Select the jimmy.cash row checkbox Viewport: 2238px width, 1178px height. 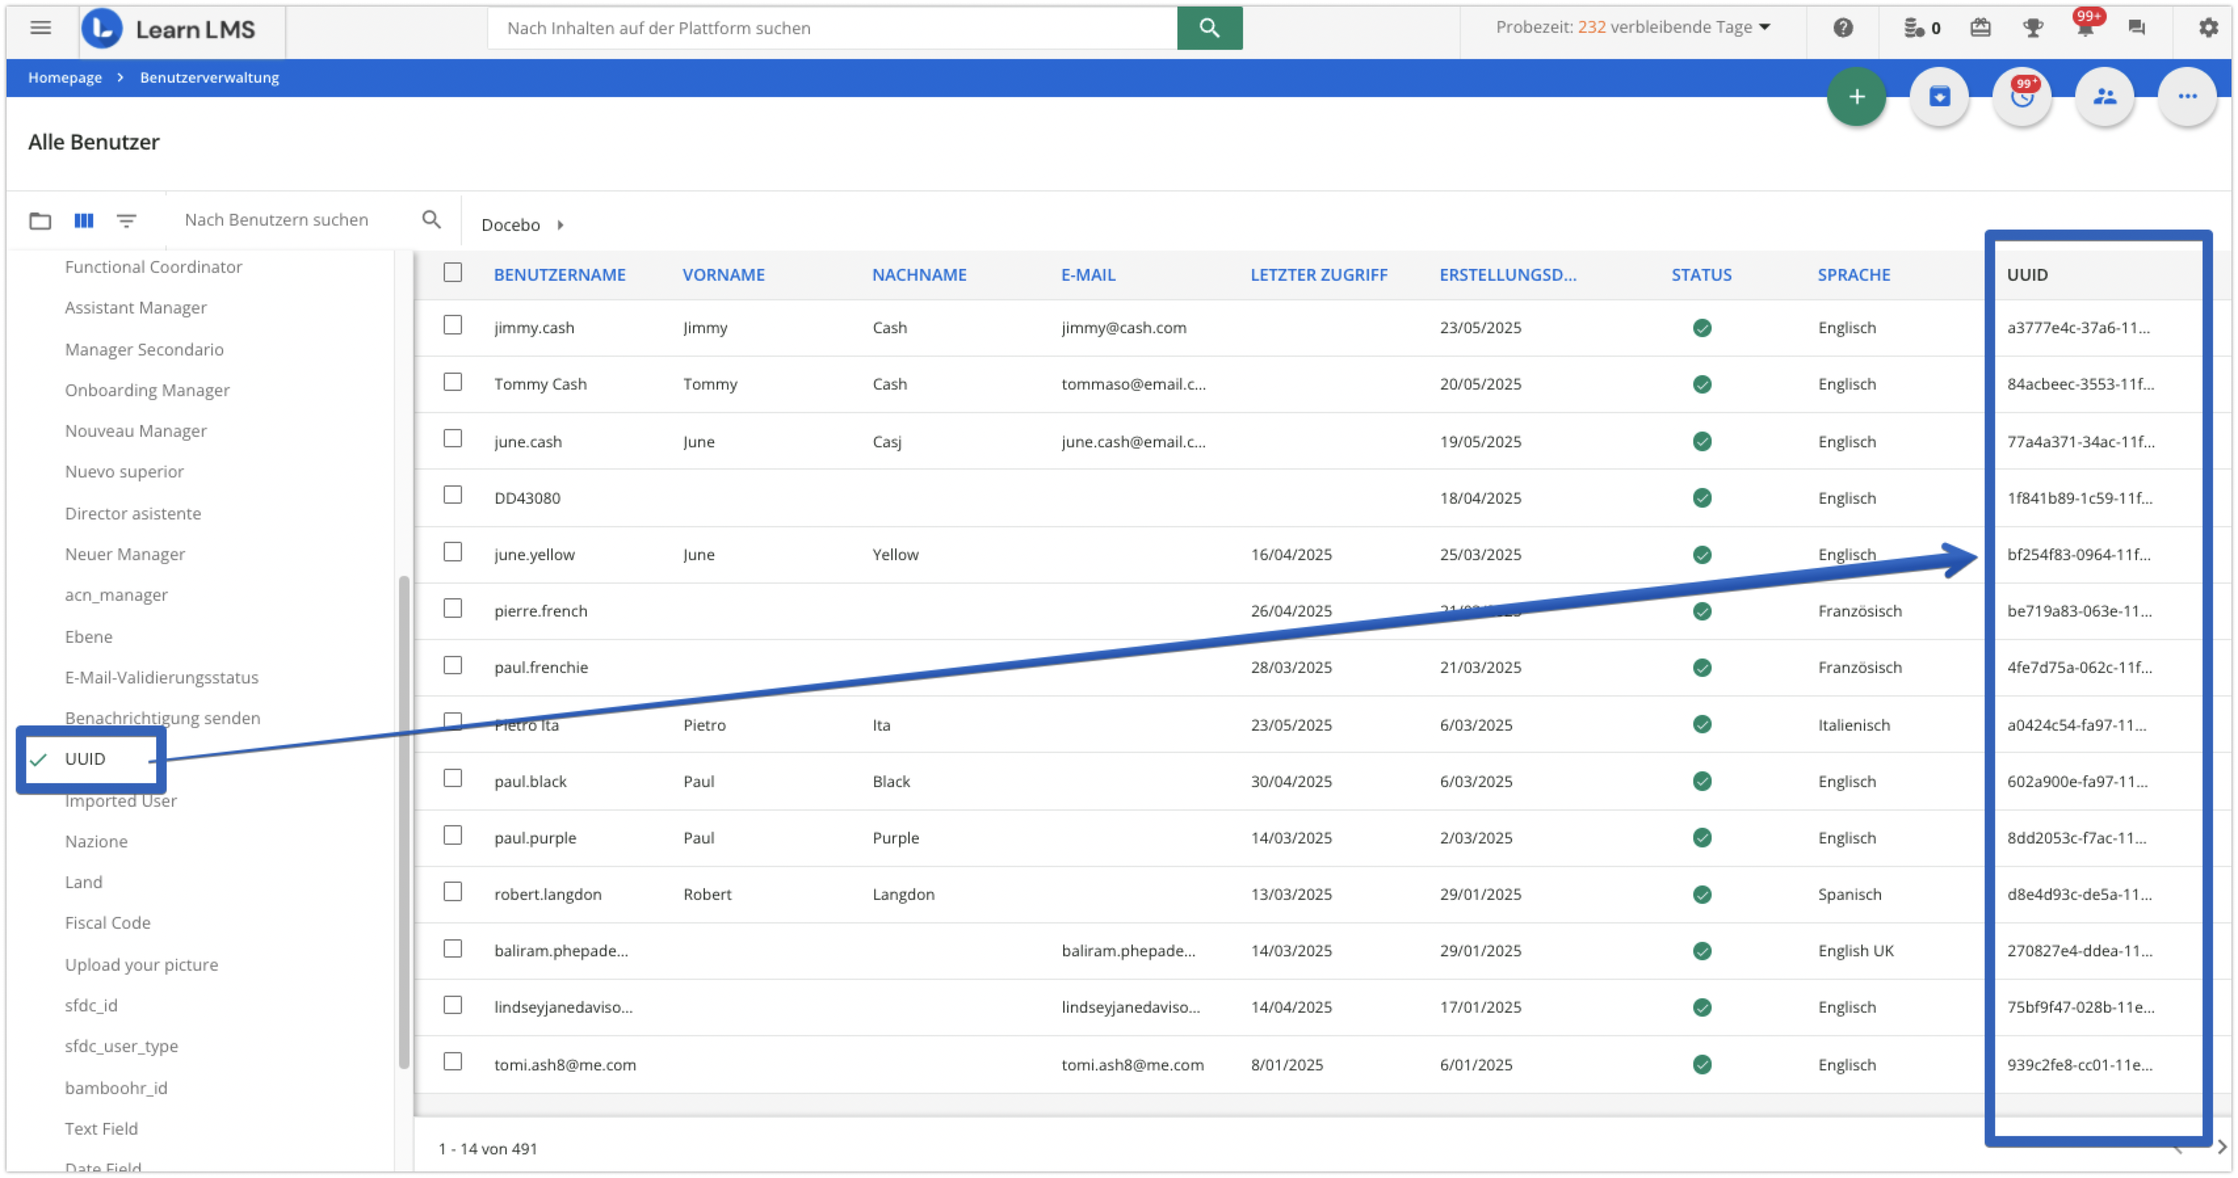[x=453, y=325]
